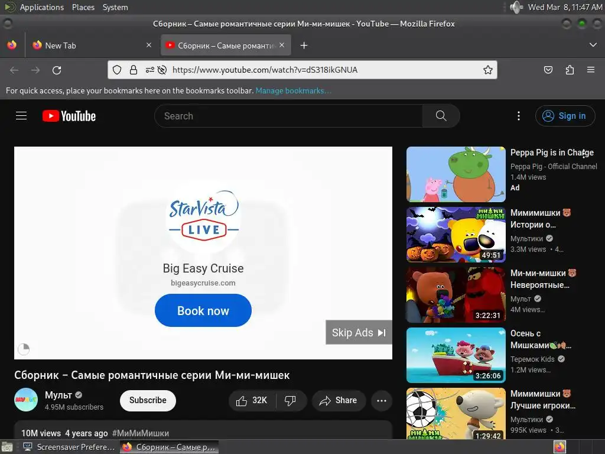The width and height of the screenshot is (605, 454).
Task: Expand the list all tabs chevron
Action: click(x=593, y=45)
